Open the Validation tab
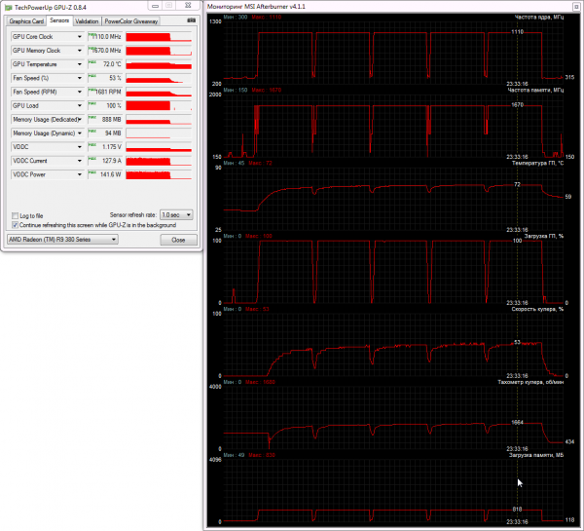This screenshot has height=531, width=584. click(87, 21)
